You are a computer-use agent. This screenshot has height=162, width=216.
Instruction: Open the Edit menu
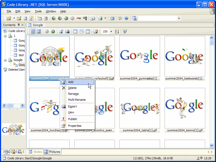(18, 11)
